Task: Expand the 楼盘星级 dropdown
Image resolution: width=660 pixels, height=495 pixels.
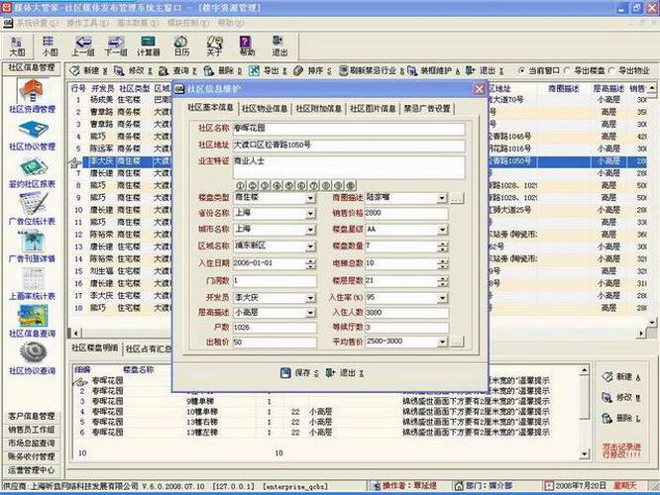Action: (x=442, y=230)
